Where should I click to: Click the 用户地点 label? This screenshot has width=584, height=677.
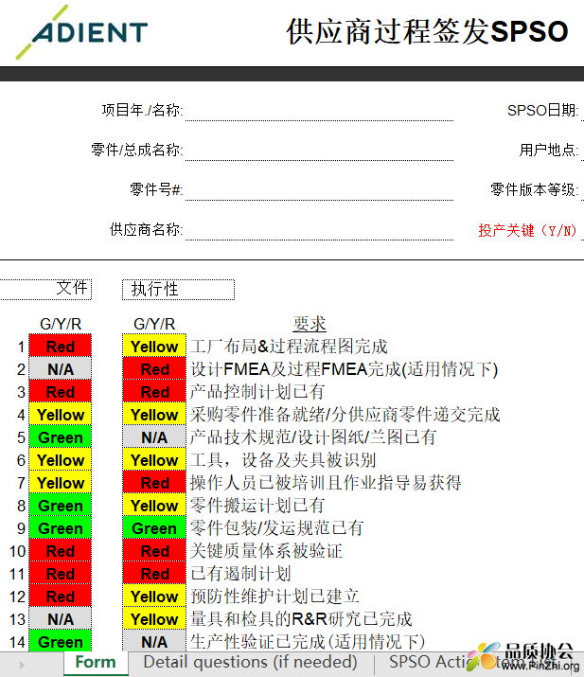tap(549, 151)
